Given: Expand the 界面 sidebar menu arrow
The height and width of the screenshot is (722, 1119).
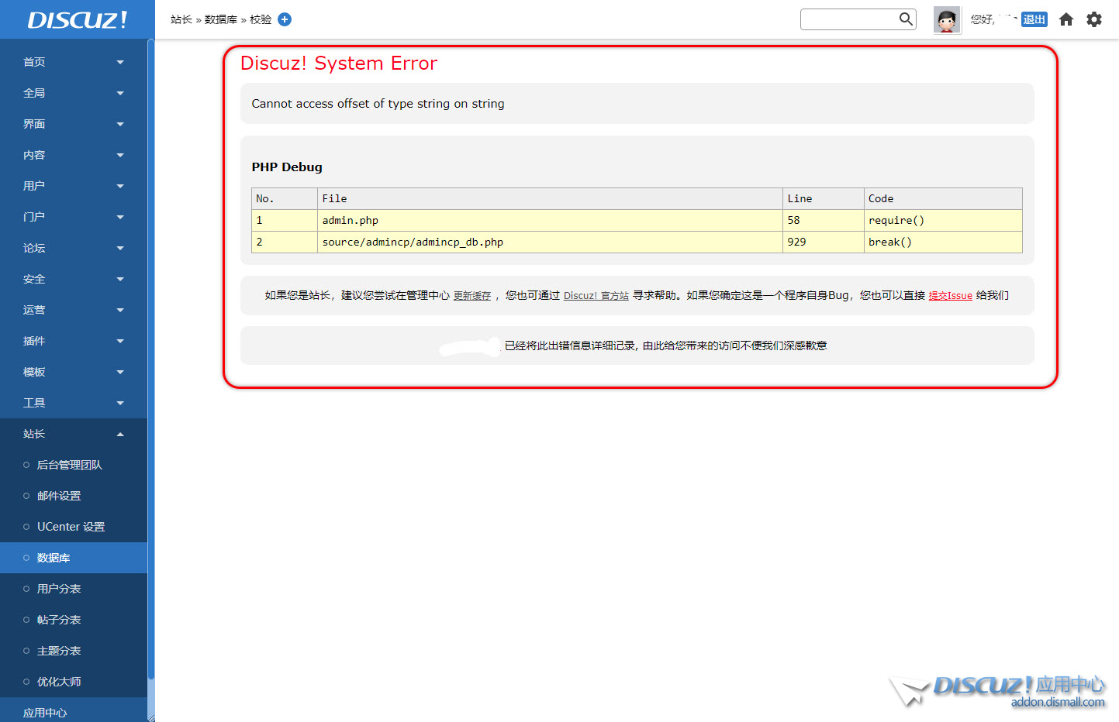Looking at the screenshot, I should click(x=120, y=124).
